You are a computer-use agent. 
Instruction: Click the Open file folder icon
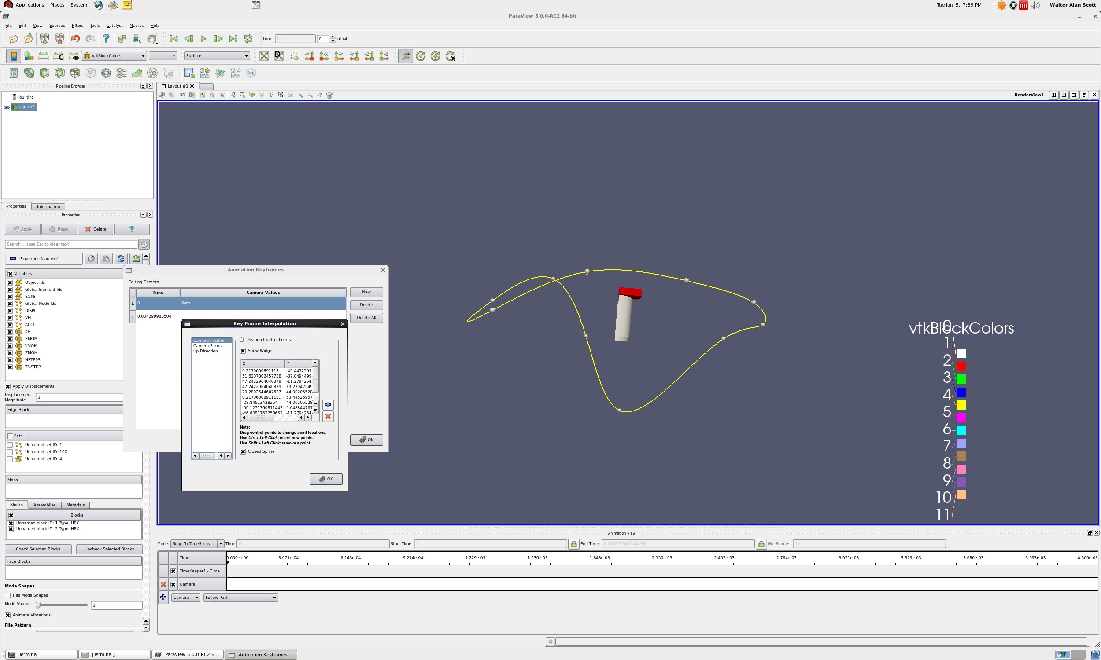(13, 39)
